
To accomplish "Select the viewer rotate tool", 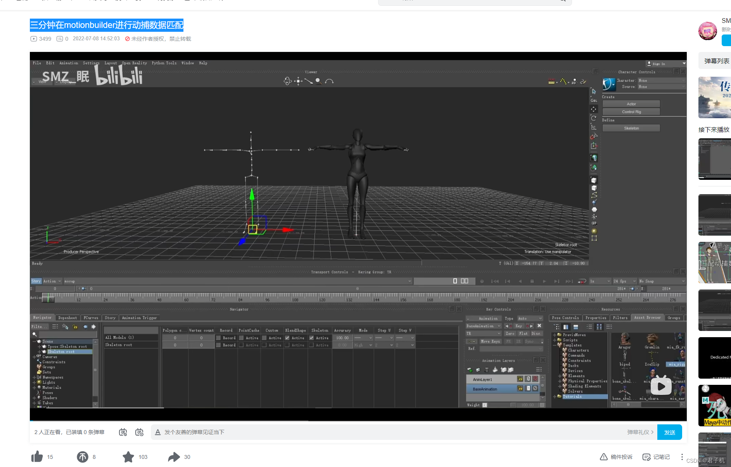I will click(x=594, y=118).
